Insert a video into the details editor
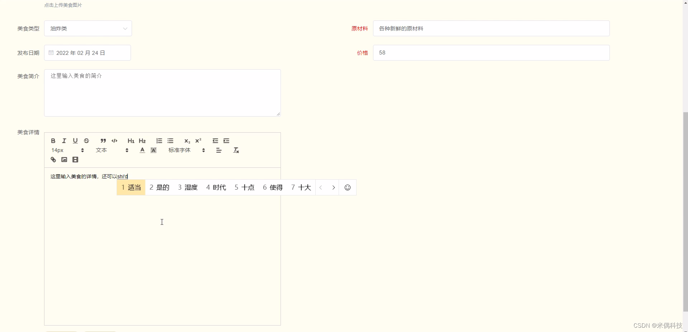Image resolution: width=688 pixels, height=332 pixels. tap(75, 160)
